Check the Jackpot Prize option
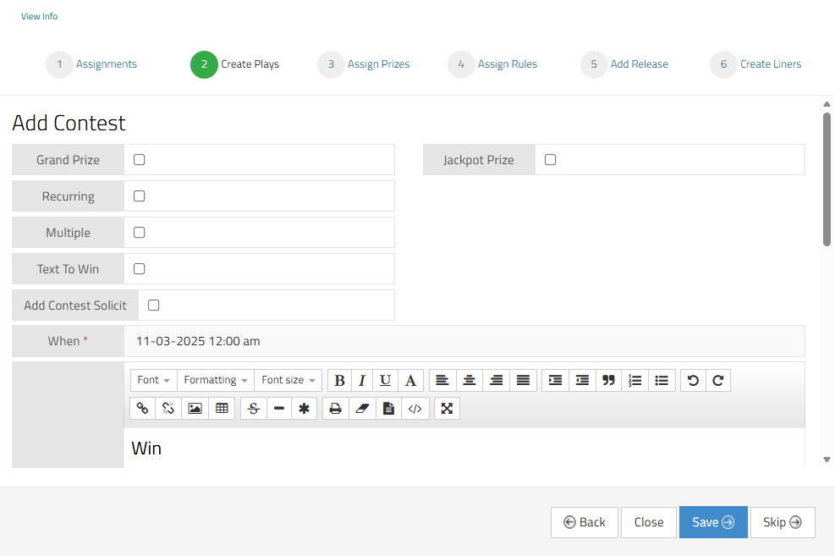 point(551,160)
